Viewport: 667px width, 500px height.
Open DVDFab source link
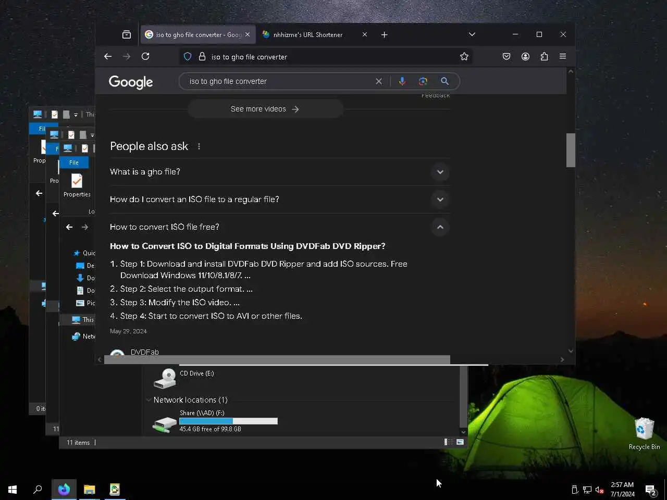[x=145, y=352]
